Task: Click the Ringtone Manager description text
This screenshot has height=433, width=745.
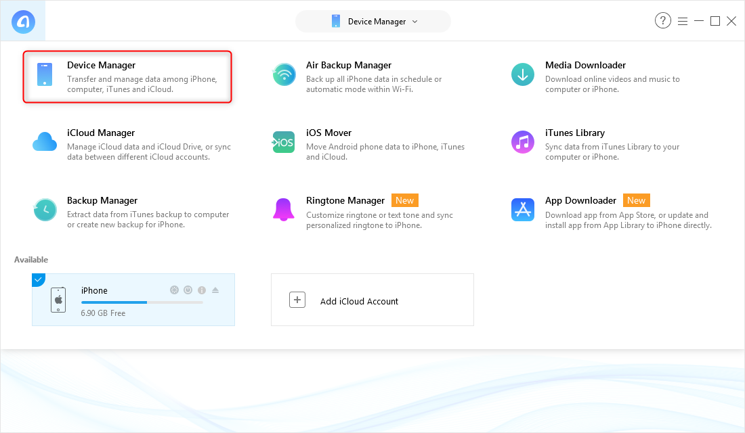Action: click(380, 221)
